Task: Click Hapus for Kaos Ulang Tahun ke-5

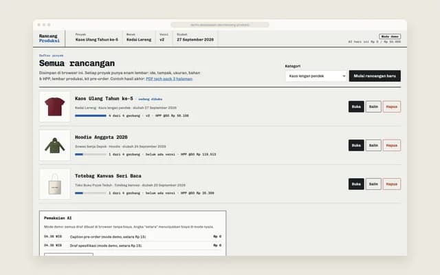Action: (392, 107)
